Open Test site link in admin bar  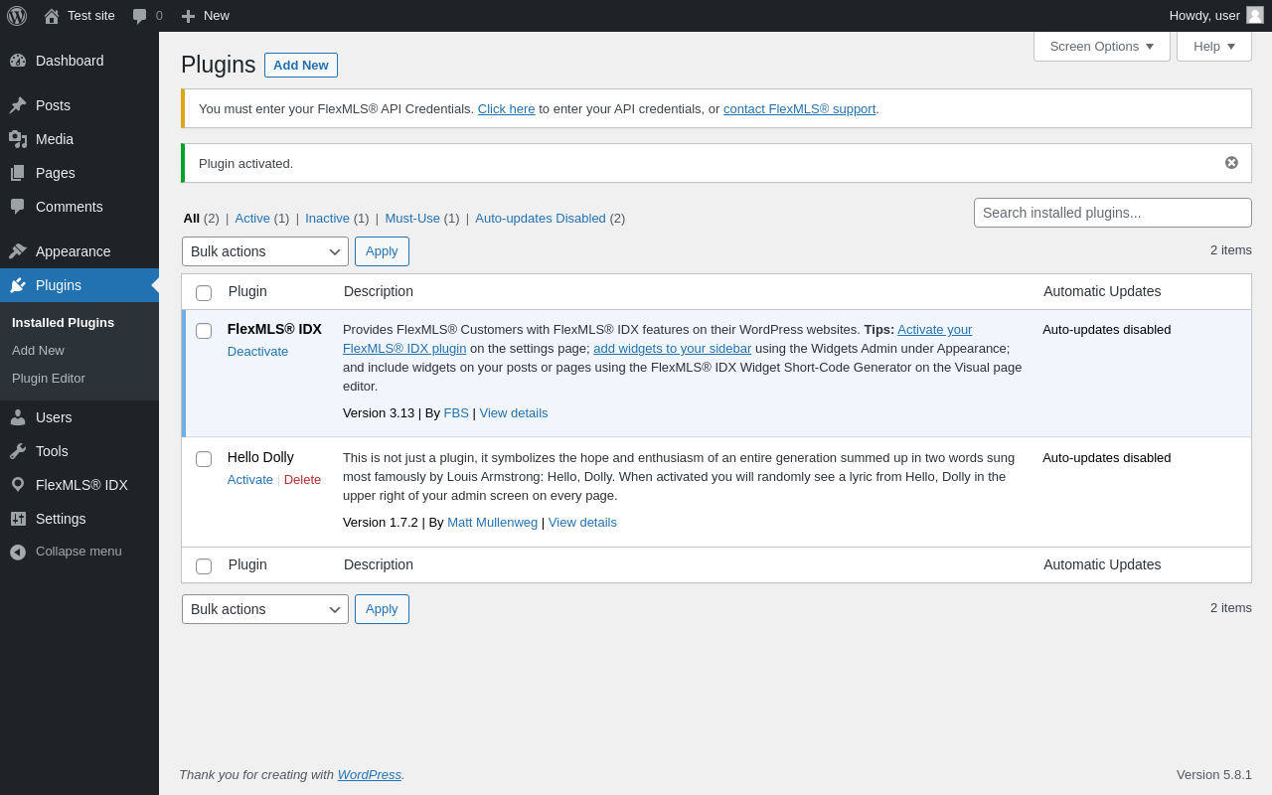(91, 16)
